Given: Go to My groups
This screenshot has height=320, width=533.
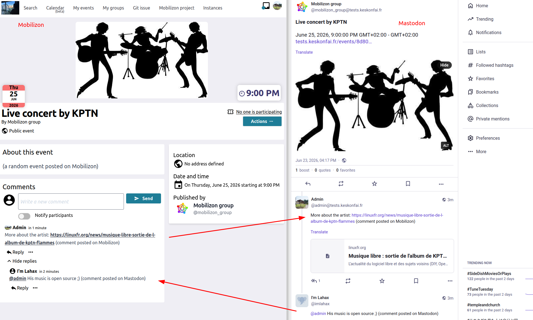Looking at the screenshot, I should pos(113,8).
